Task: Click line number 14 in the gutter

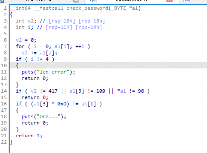Action: click(4, 91)
